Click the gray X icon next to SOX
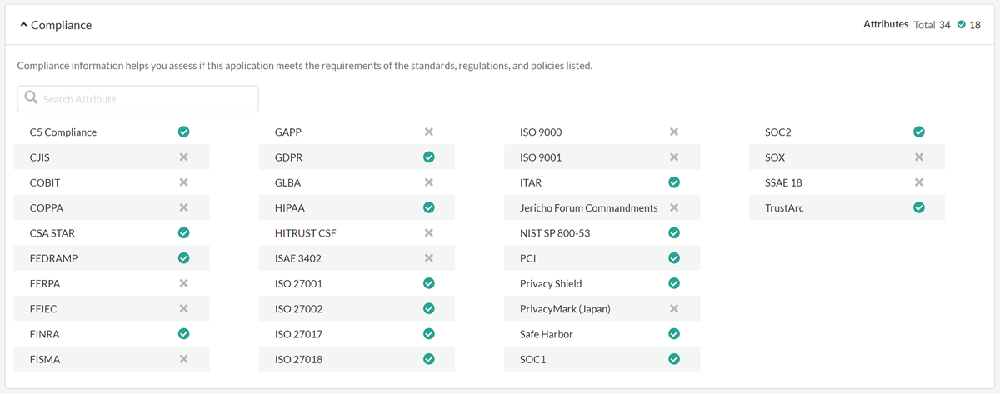1000x394 pixels. (918, 157)
